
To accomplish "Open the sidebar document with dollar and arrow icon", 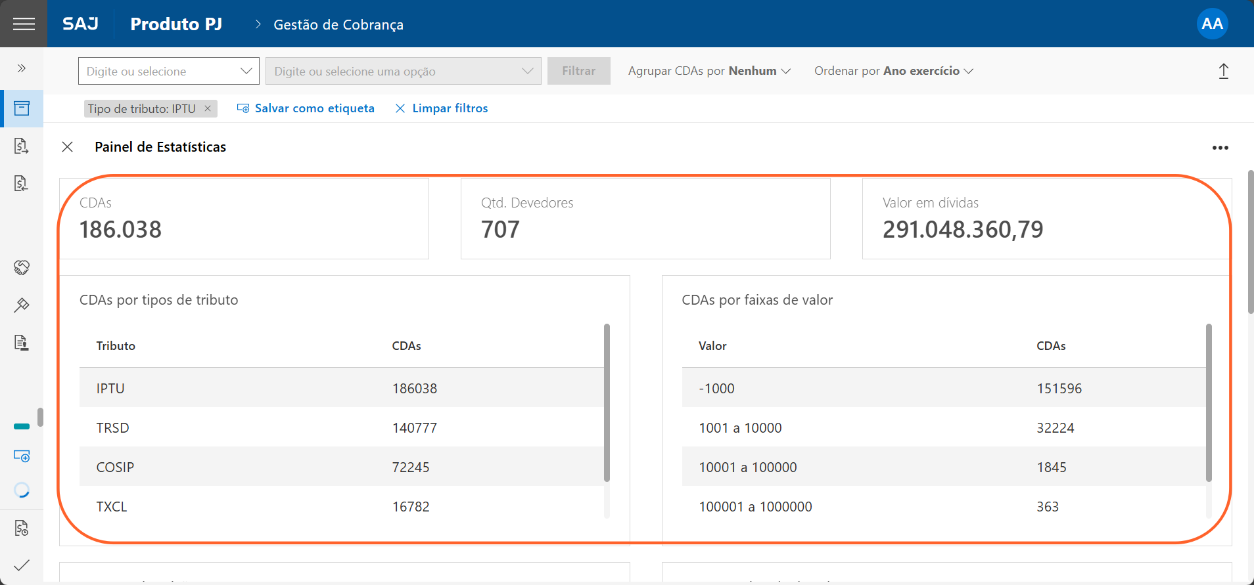I will tap(22, 146).
